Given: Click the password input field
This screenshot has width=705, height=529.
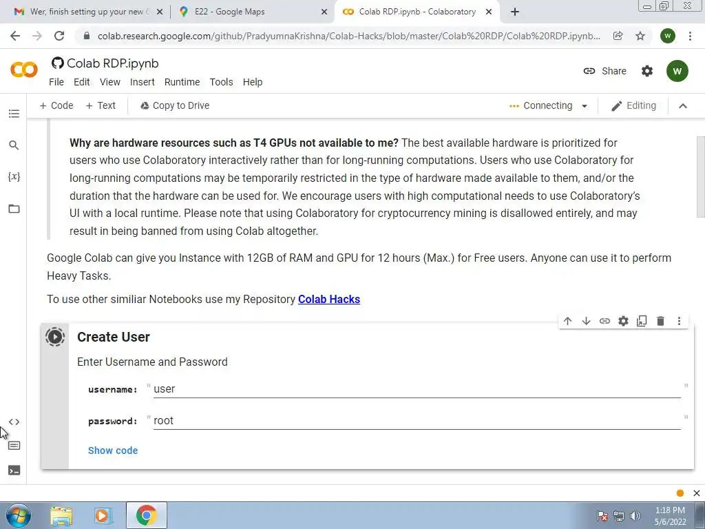Looking at the screenshot, I should point(417,421).
